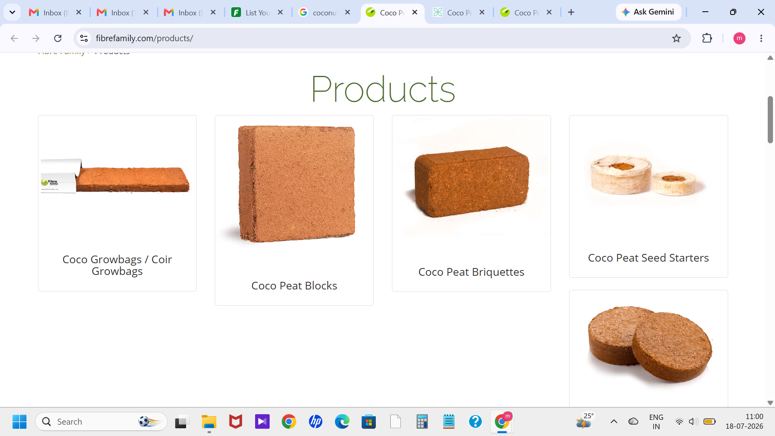Open the Wi-Fi network tray icon
The height and width of the screenshot is (436, 775).
point(679,422)
